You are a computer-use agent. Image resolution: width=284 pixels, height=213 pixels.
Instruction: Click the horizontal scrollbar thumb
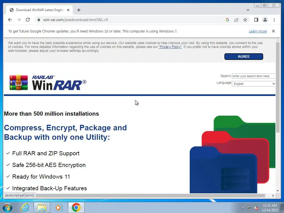pyautogui.click(x=150, y=196)
